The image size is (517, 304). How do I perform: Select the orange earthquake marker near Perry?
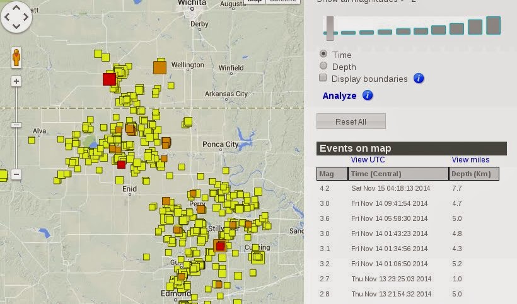pos(200,209)
